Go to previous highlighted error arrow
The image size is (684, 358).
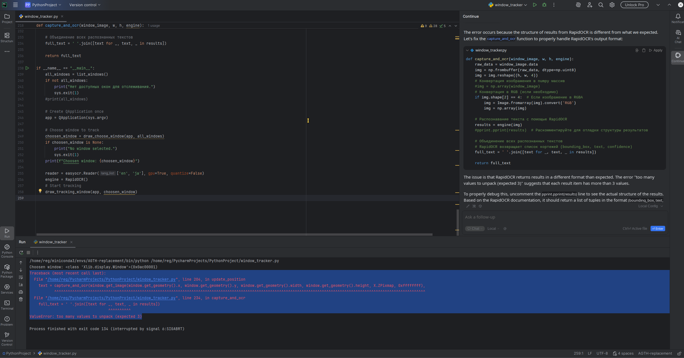[x=450, y=26]
